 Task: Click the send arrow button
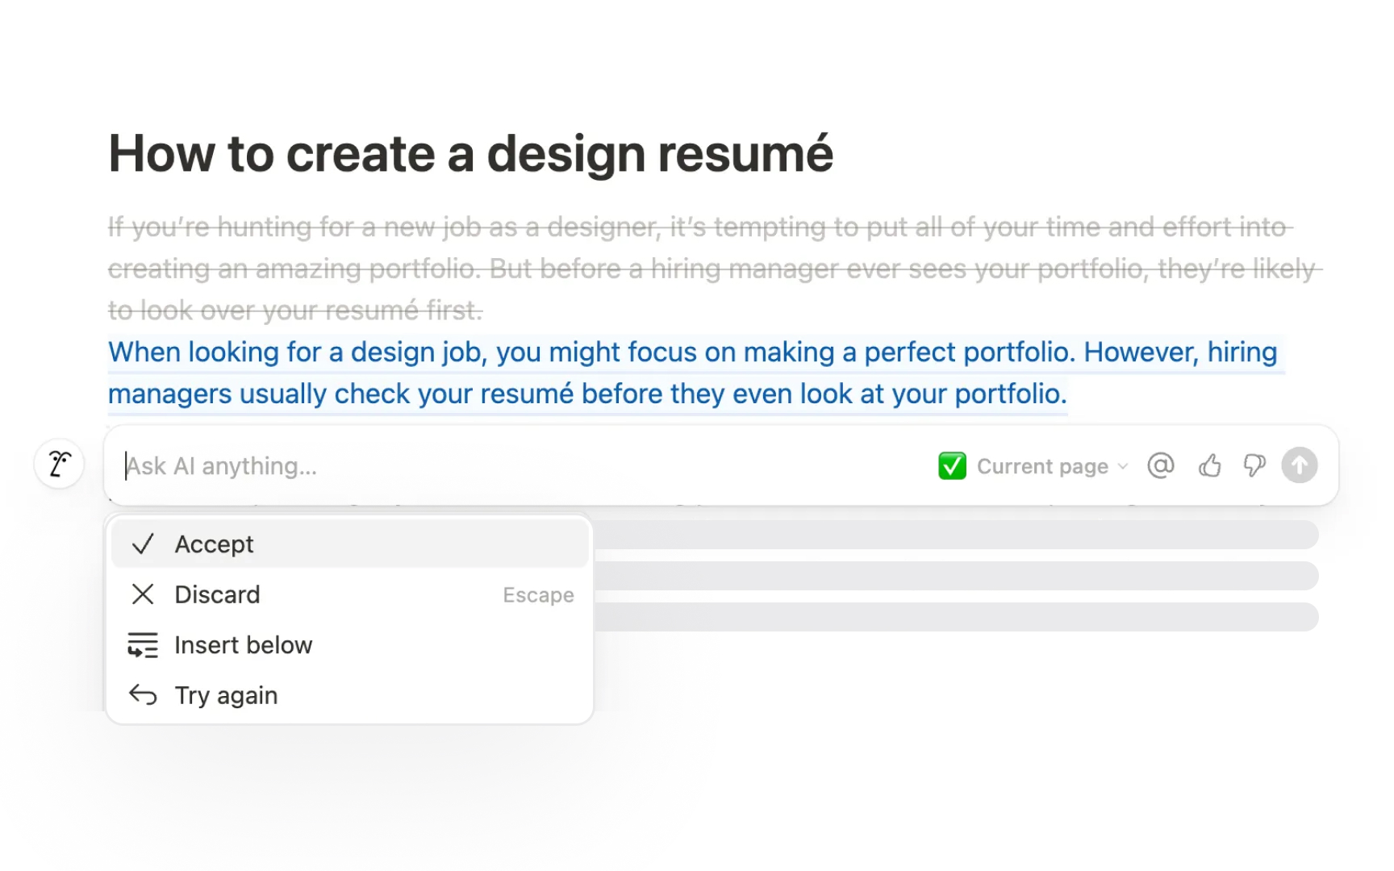(1299, 465)
